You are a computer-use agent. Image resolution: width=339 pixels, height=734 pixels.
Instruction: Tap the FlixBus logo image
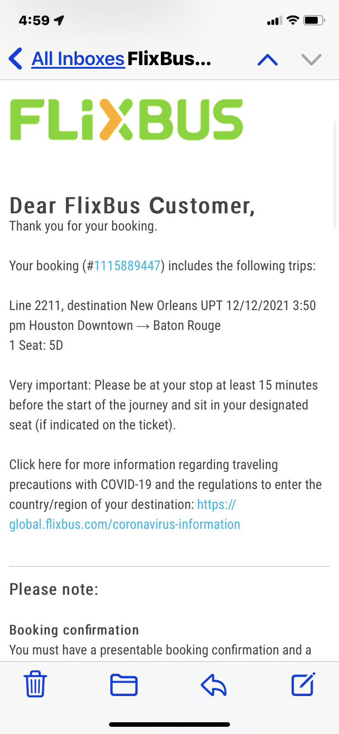127,120
